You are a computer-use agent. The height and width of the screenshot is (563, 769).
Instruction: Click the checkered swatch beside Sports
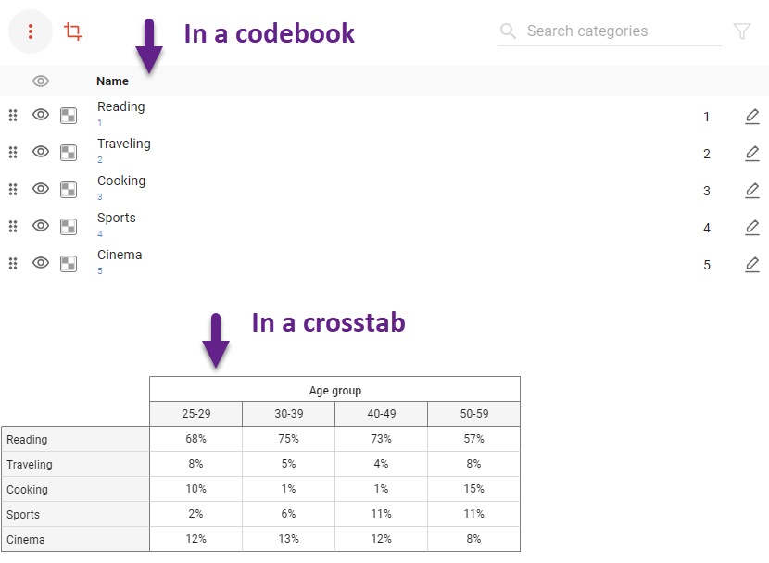[69, 226]
